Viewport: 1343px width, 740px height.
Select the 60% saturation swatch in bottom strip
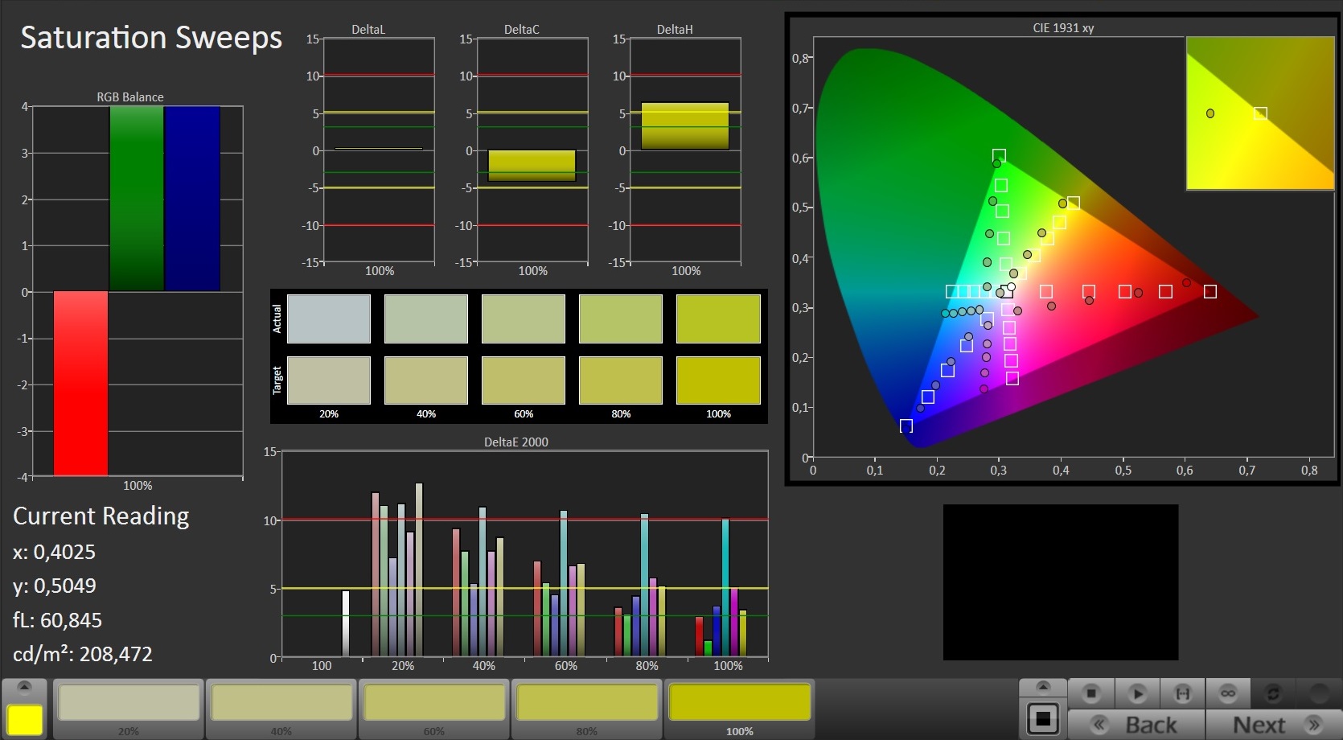[434, 703]
